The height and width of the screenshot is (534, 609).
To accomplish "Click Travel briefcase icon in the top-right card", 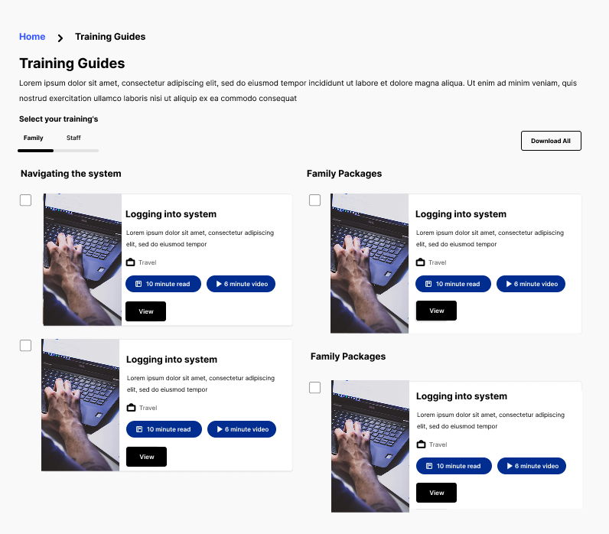I will point(420,262).
